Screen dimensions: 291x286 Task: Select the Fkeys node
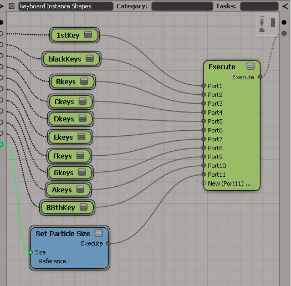69,156
